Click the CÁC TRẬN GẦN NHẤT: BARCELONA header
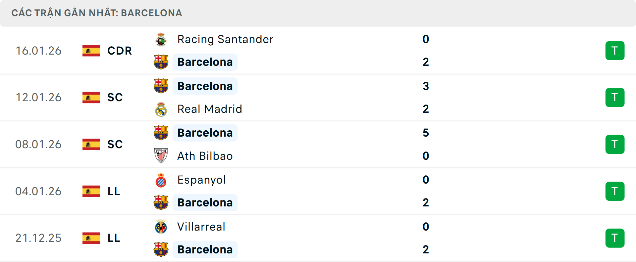 click(x=97, y=13)
